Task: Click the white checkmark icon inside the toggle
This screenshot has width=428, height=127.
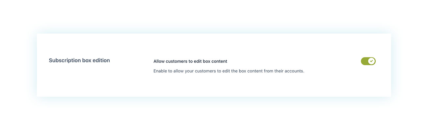Action: point(371,61)
